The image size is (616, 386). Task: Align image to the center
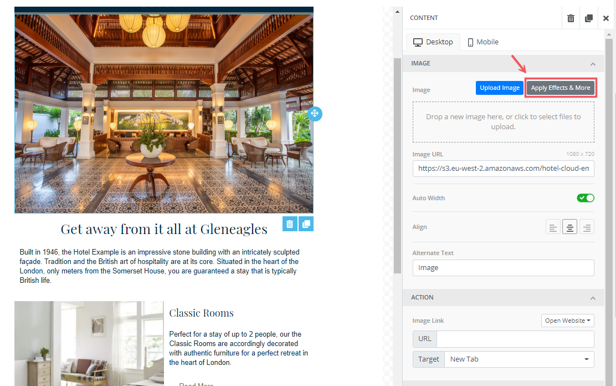pyautogui.click(x=569, y=227)
